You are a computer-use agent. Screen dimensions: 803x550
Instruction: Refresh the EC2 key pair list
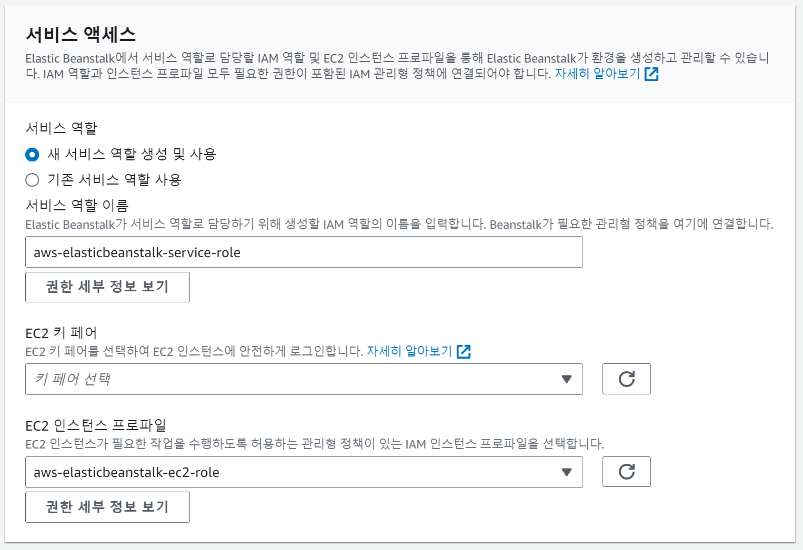click(x=626, y=379)
